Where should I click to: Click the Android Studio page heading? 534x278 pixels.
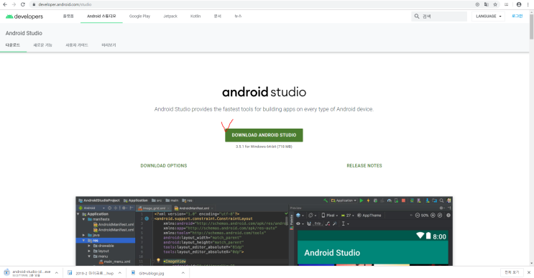(x=24, y=33)
